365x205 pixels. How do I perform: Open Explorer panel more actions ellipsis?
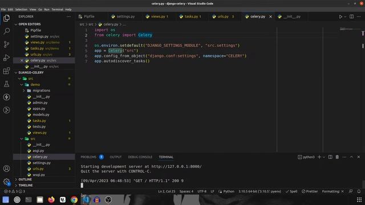coord(68,17)
